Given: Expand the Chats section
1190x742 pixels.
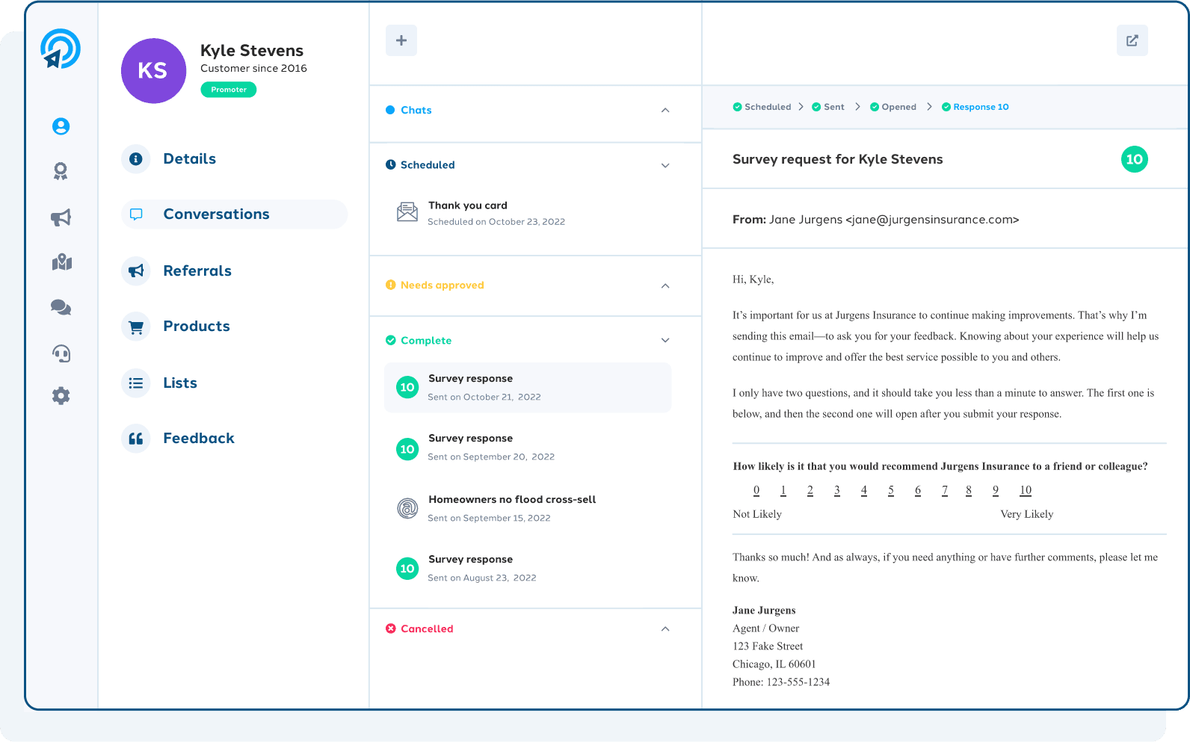Looking at the screenshot, I should pyautogui.click(x=665, y=111).
